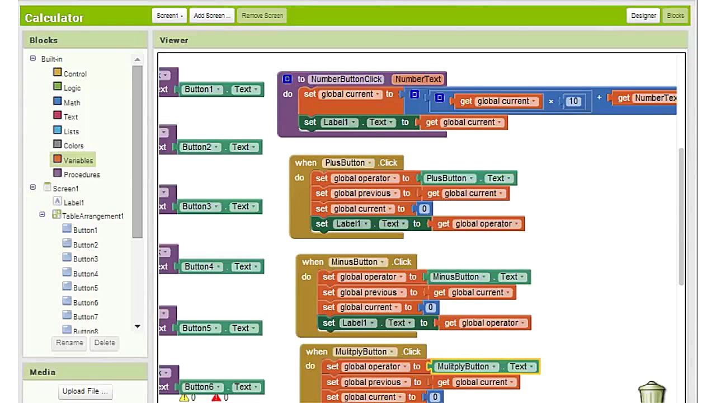Select the Screen1 component icon in tree
This screenshot has height=403, width=716.
48,188
